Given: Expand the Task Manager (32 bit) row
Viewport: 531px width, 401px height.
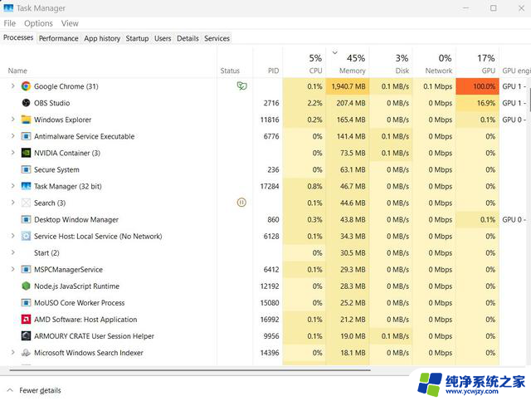Looking at the screenshot, I should coord(12,186).
